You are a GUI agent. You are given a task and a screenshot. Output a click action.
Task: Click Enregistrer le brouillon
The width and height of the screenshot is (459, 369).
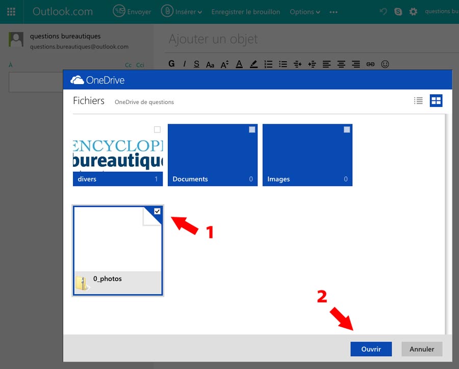click(245, 12)
